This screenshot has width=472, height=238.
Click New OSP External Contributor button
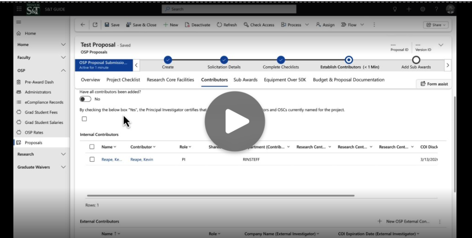coord(403,222)
